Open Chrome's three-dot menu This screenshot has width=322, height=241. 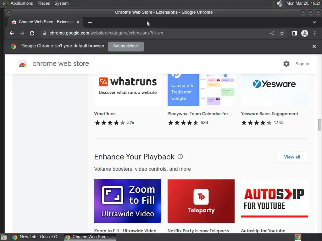tap(315, 33)
